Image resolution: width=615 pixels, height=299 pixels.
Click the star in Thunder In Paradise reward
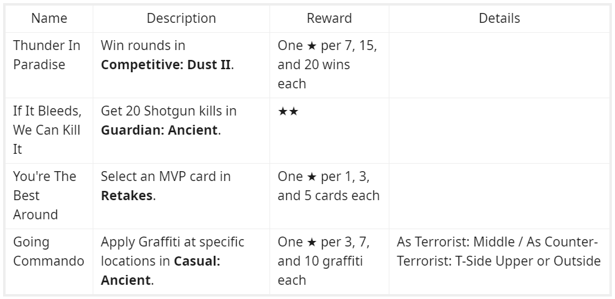point(312,46)
